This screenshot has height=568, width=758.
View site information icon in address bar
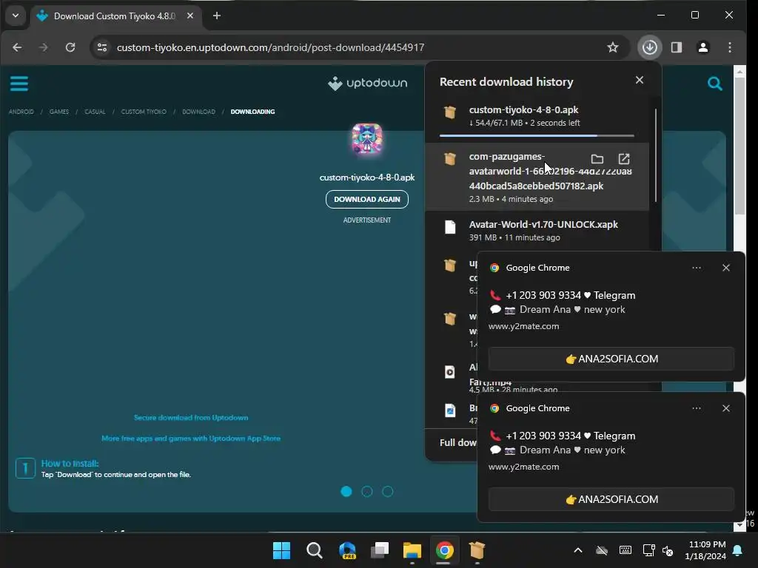point(102,47)
